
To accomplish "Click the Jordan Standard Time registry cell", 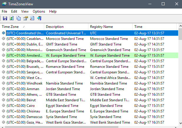I will (x=107, y=89).
